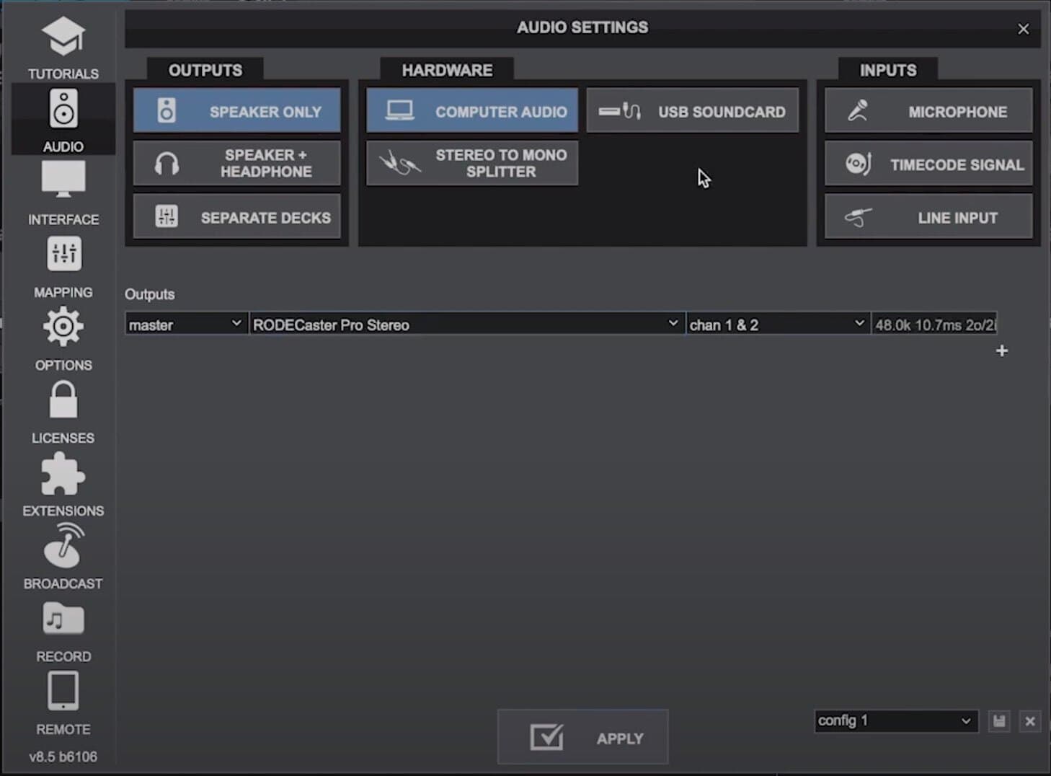Open the config 1 selector
The width and height of the screenshot is (1051, 776).
click(894, 720)
